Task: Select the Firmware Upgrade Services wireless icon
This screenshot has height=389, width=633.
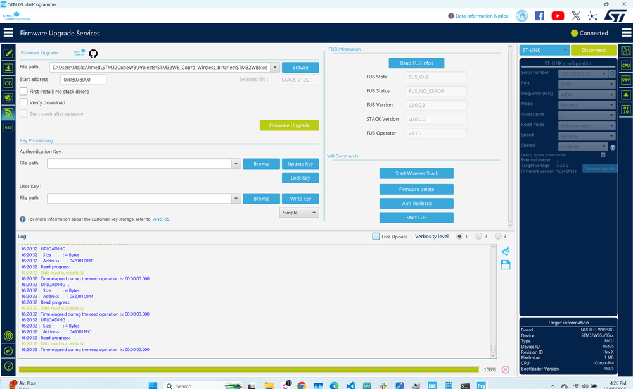Action: pos(8,113)
